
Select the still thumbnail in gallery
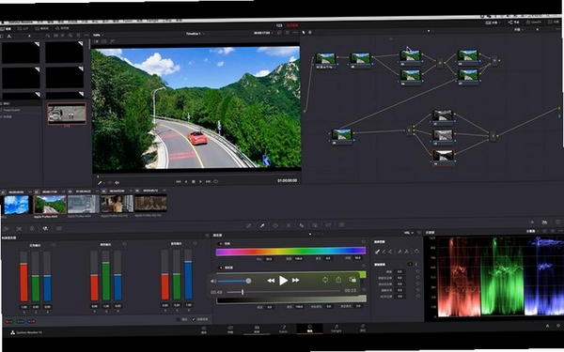click(x=67, y=114)
